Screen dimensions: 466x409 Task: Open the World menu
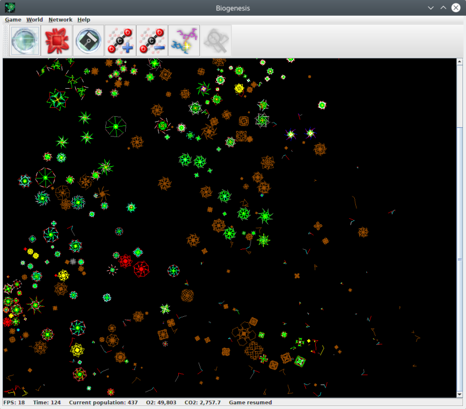[34, 19]
